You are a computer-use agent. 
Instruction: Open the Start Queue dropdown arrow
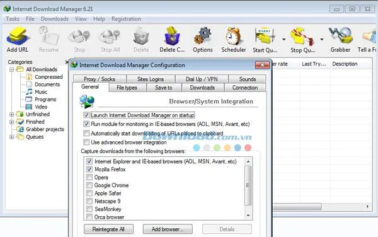click(x=283, y=39)
